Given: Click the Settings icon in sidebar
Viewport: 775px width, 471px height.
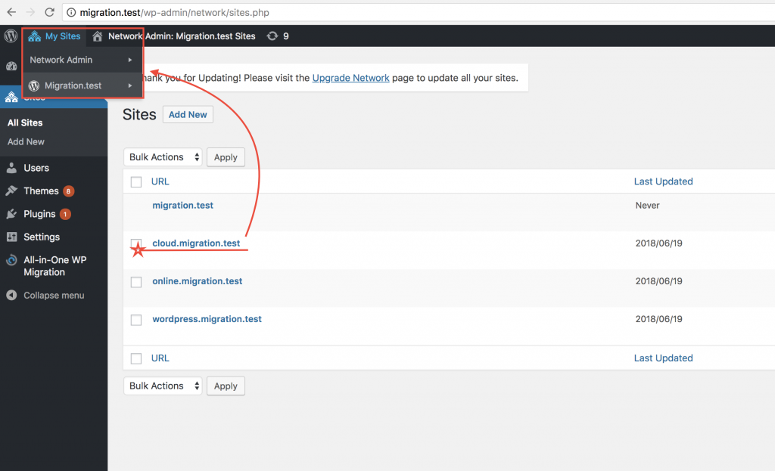Looking at the screenshot, I should (11, 237).
